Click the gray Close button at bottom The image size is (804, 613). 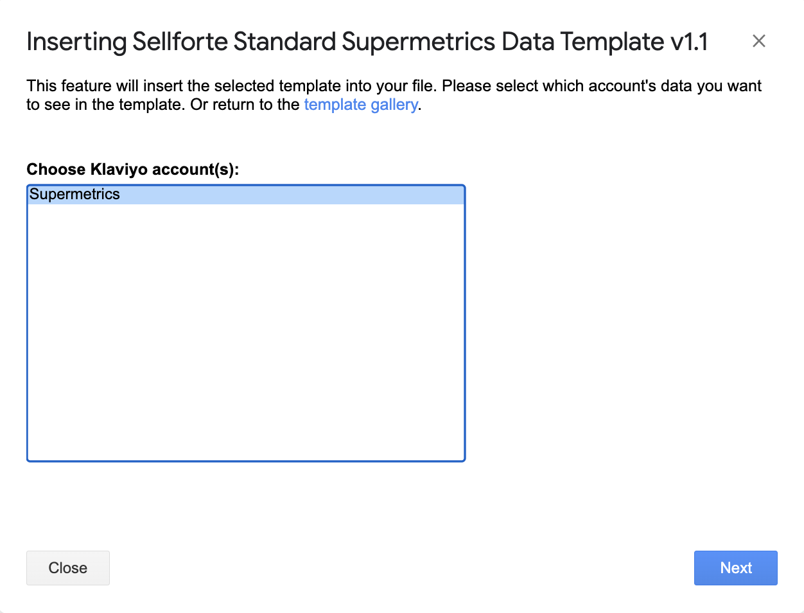(x=68, y=568)
